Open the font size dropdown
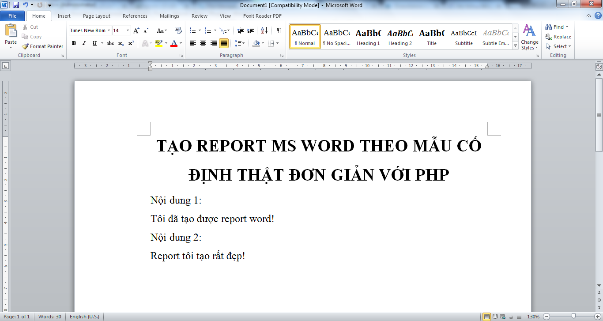Image resolution: width=603 pixels, height=321 pixels. point(128,30)
